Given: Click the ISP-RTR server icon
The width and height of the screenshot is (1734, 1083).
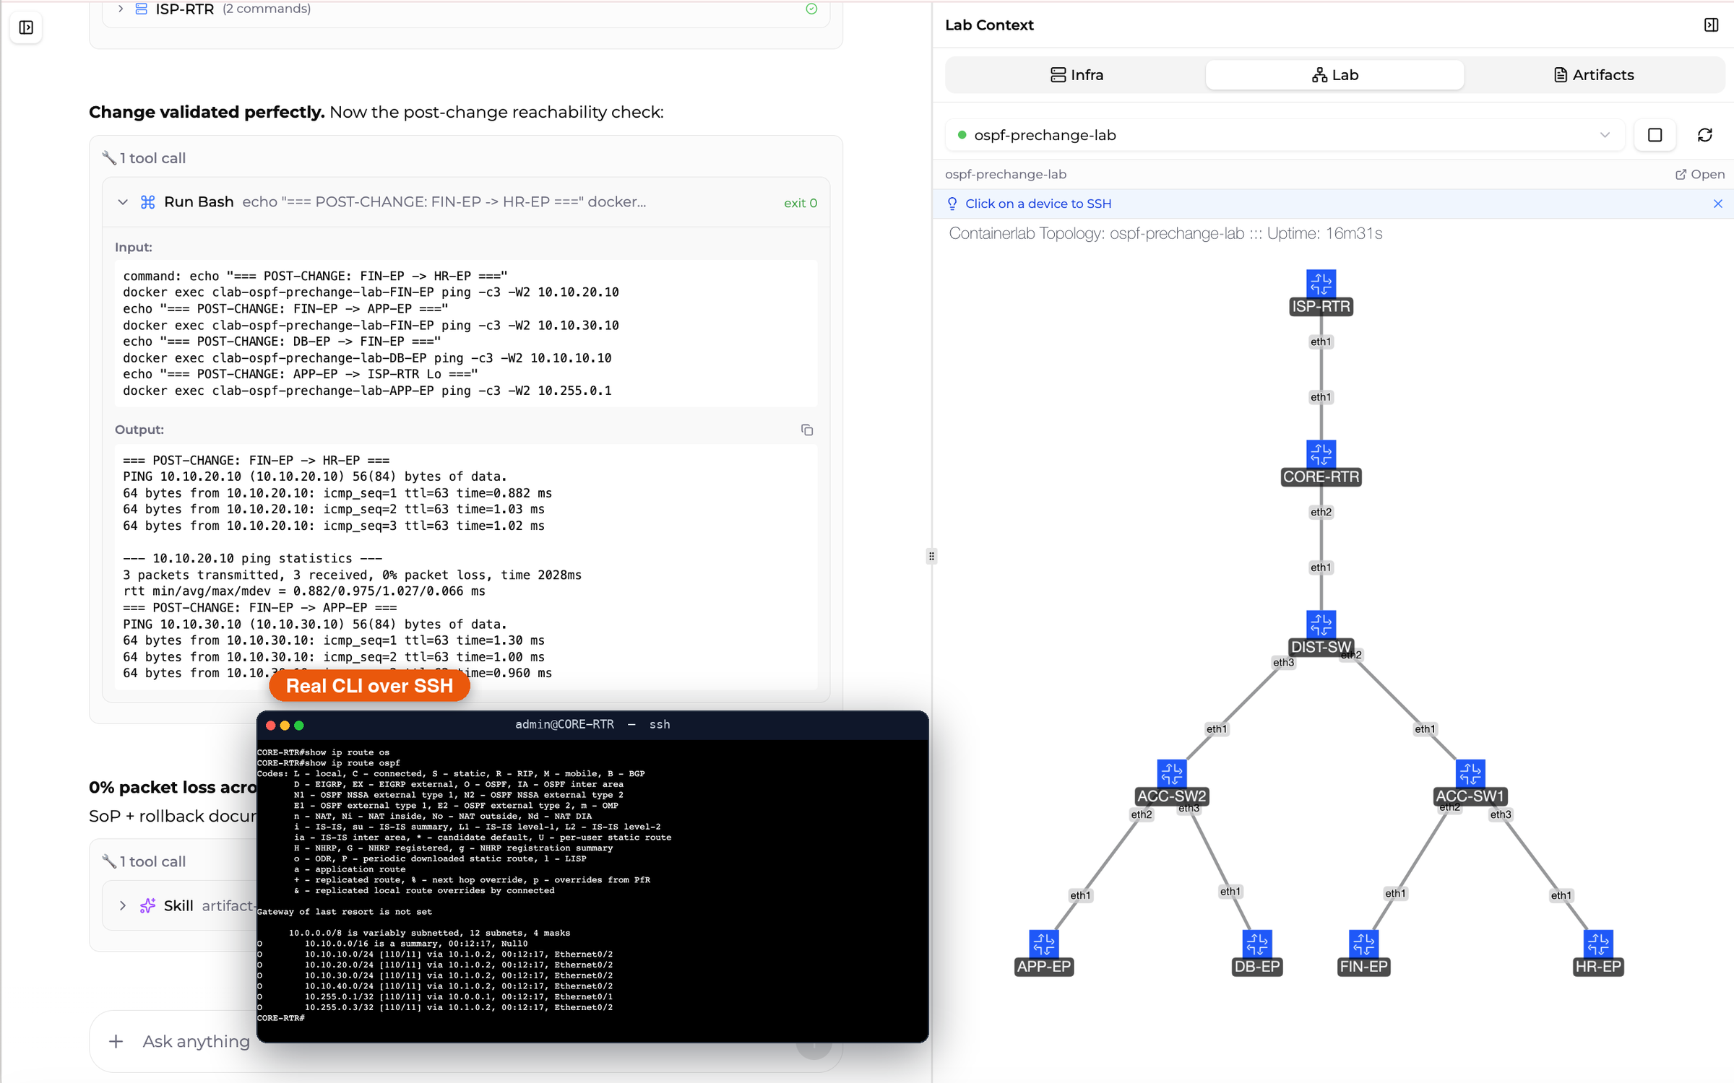Looking at the screenshot, I should click(x=141, y=9).
